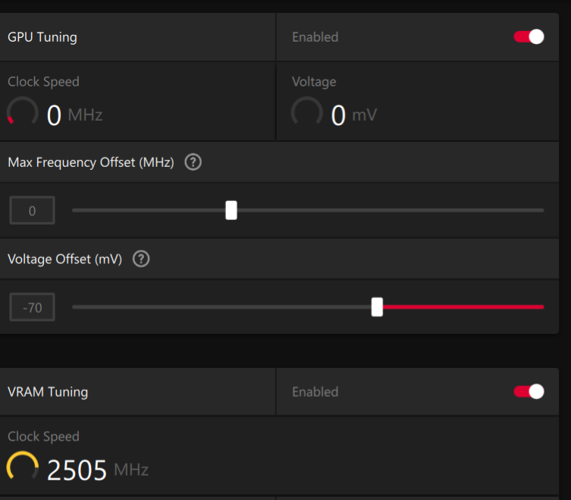Disable the GPU Tuning toggle
Viewport: 571px width, 500px height.
coord(529,37)
